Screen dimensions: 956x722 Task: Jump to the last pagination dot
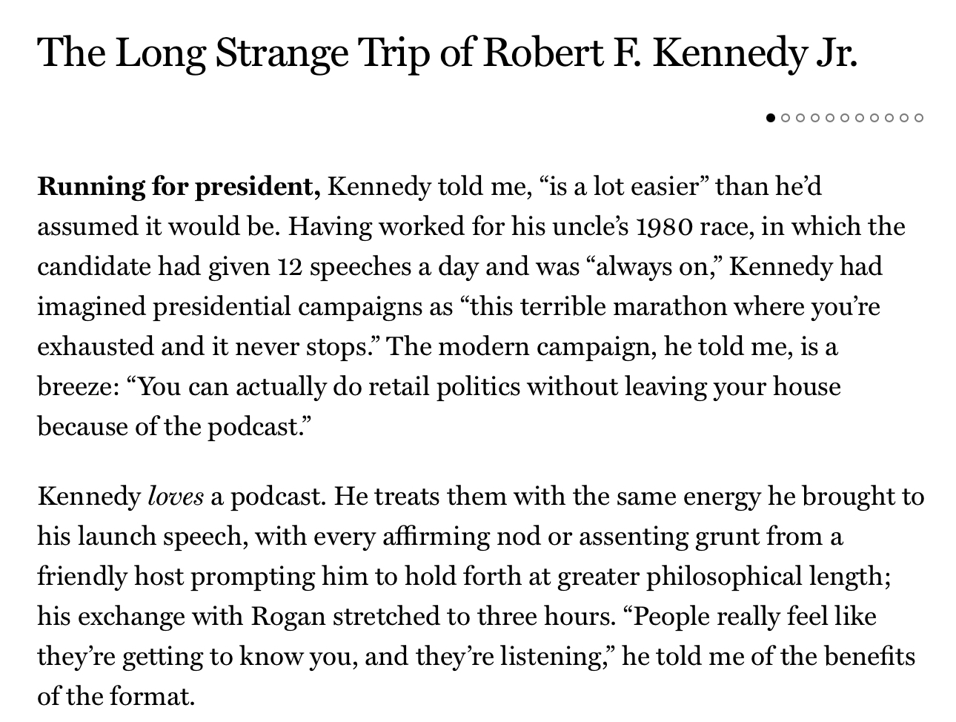point(919,117)
